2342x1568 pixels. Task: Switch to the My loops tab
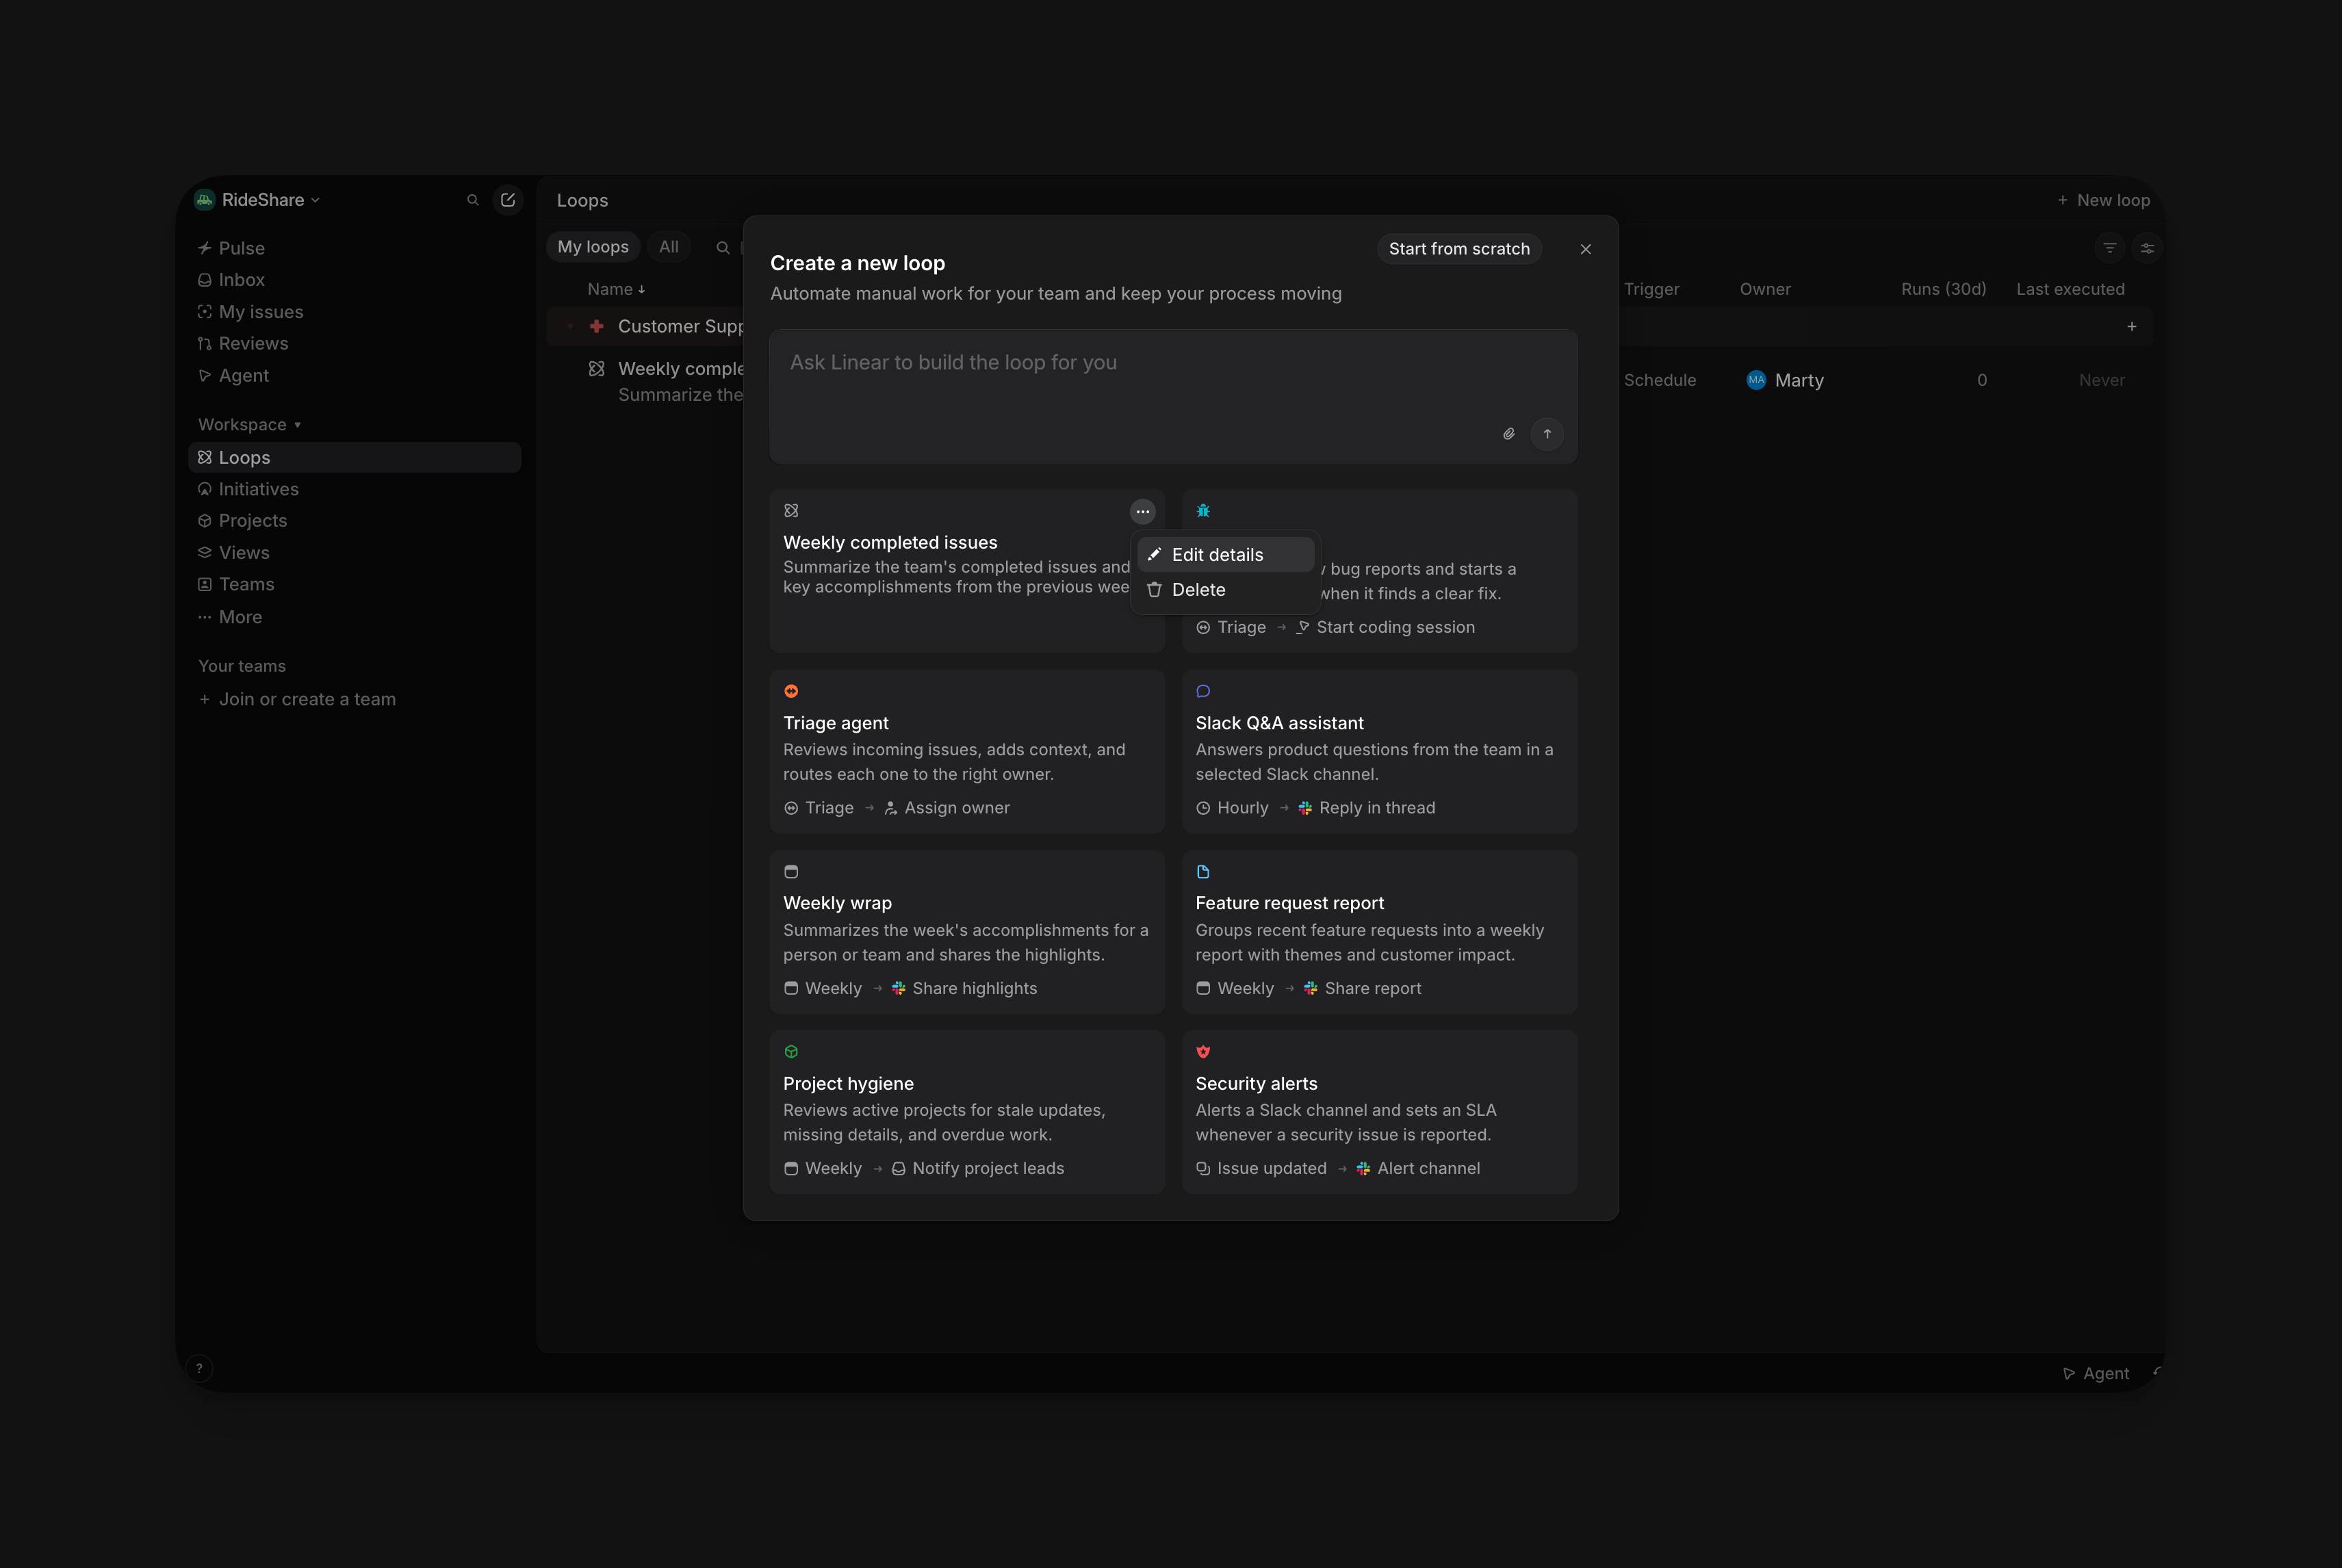click(593, 247)
